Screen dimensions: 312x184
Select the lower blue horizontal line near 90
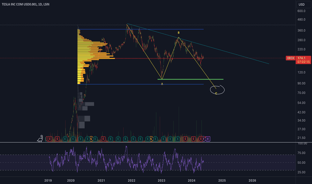pyautogui.click(x=141, y=84)
